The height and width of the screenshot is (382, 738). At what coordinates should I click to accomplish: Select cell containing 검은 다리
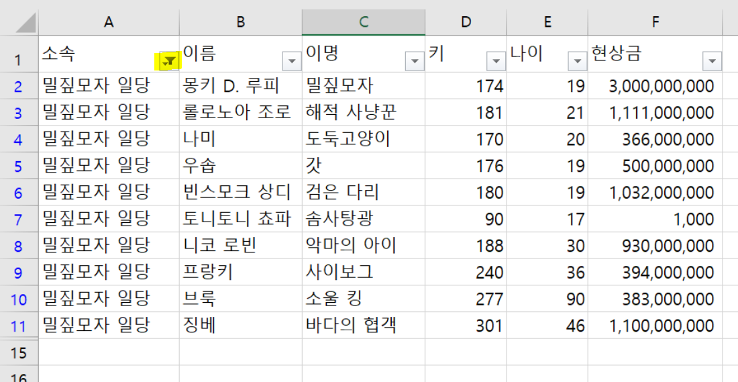[364, 193]
